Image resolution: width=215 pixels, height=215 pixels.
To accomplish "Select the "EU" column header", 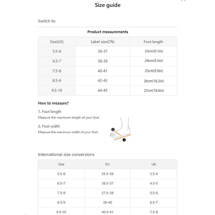I will (107, 164).
